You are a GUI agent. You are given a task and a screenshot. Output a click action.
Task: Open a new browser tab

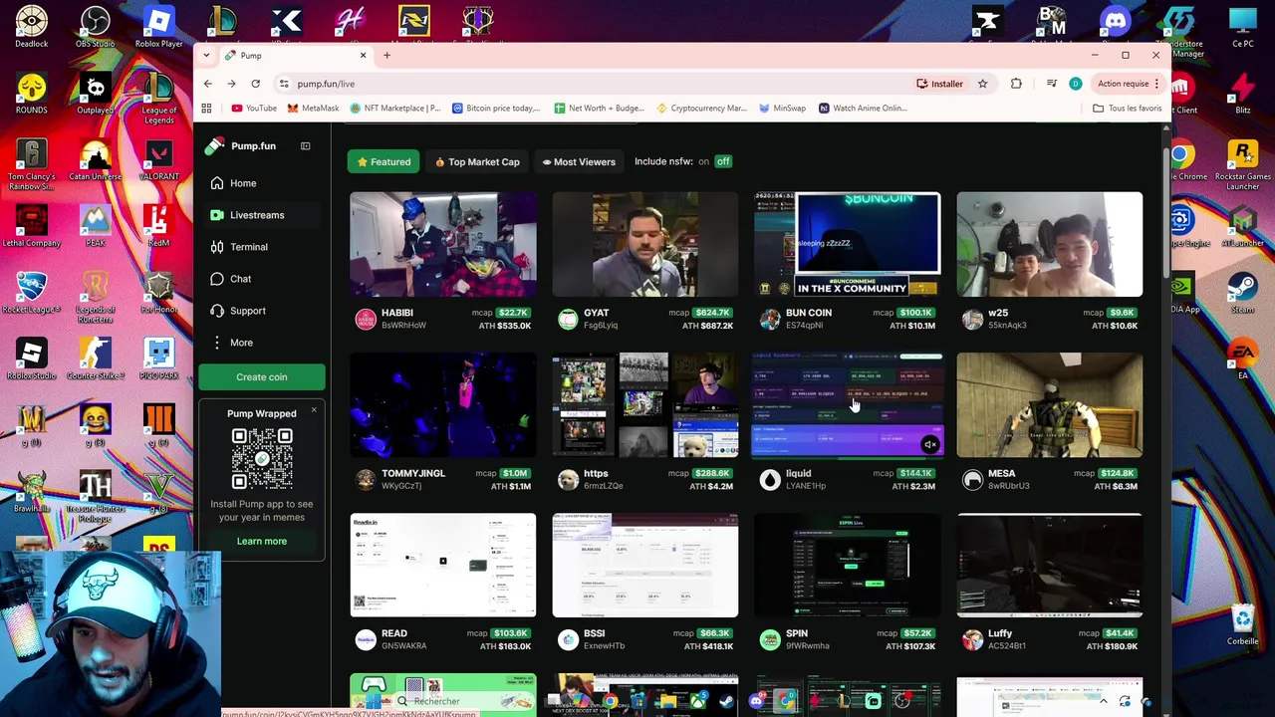387,55
